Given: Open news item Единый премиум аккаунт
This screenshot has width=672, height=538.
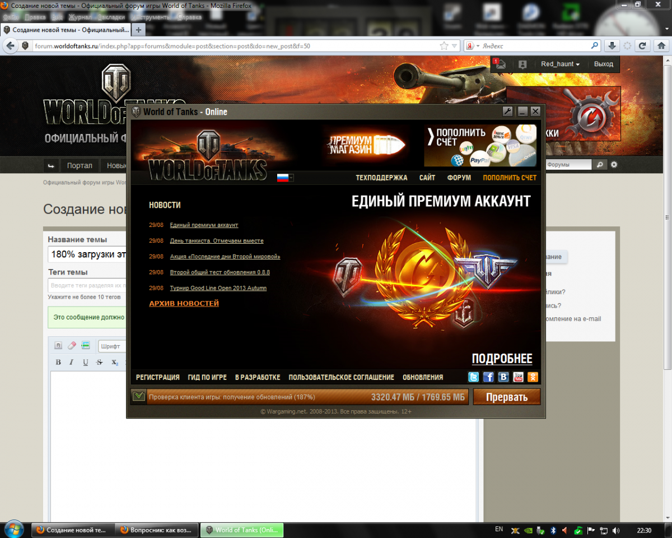Looking at the screenshot, I should click(204, 225).
